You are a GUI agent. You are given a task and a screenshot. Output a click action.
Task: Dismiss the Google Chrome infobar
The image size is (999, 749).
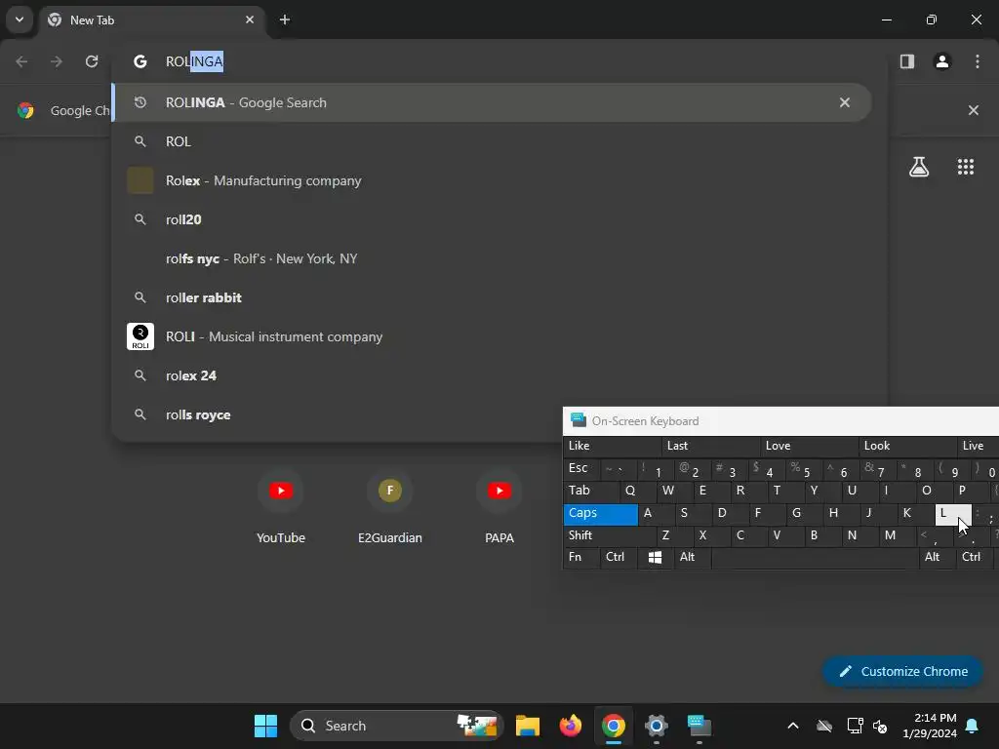tap(974, 110)
